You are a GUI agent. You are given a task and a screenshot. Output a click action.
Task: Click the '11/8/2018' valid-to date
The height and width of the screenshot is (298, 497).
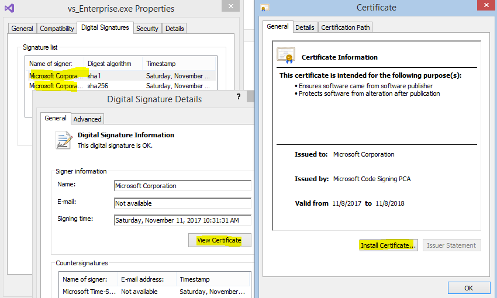tap(390, 203)
